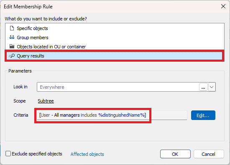
Task: Click the Criteria query field
Action: 112,115
